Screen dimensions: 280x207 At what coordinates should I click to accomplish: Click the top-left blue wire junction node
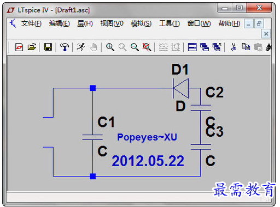tap(92, 88)
